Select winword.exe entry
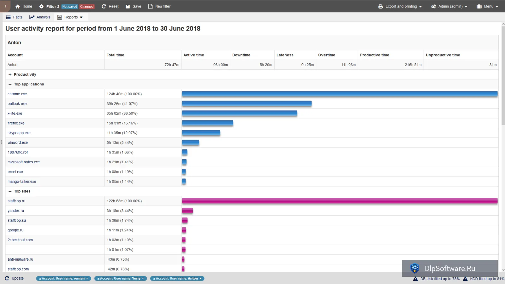Screen dimensions: 505x284 [18, 143]
